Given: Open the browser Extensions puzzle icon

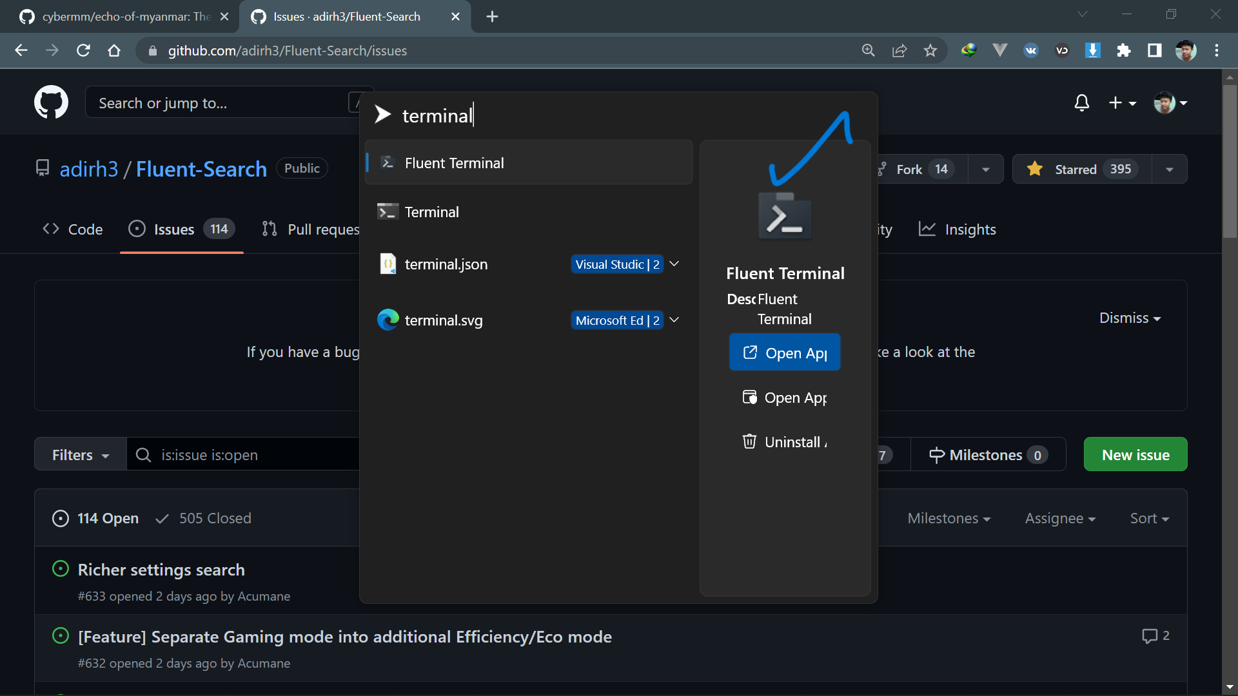Looking at the screenshot, I should (1124, 50).
